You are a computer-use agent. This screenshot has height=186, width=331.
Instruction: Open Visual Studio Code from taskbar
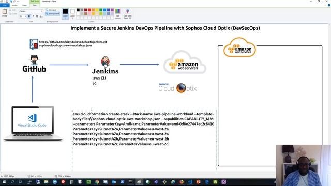(x=190, y=182)
